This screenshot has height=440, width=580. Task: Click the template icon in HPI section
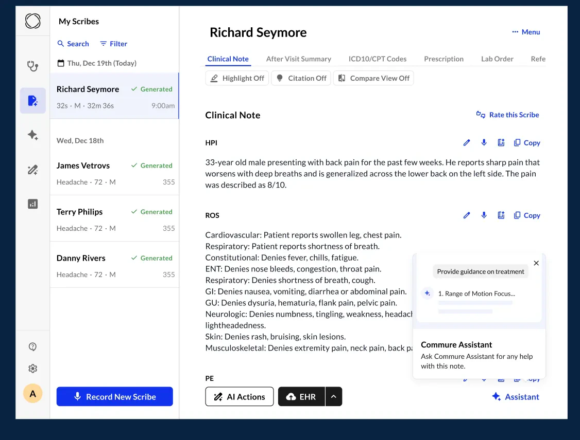tap(501, 142)
